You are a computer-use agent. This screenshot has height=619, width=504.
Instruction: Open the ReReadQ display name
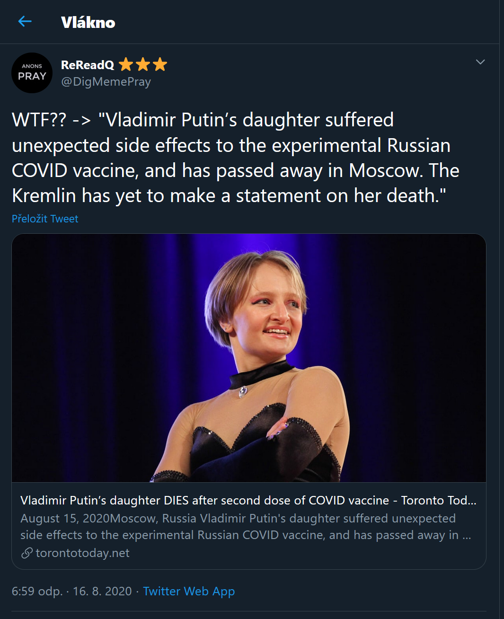point(88,65)
